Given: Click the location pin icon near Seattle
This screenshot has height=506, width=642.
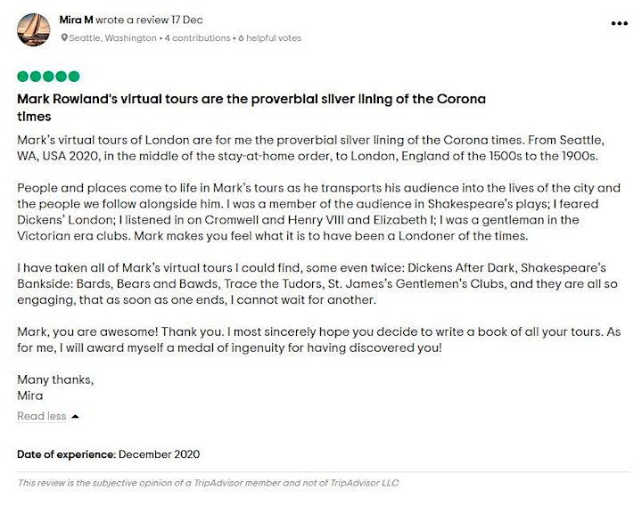Looking at the screenshot, I should pyautogui.click(x=64, y=38).
